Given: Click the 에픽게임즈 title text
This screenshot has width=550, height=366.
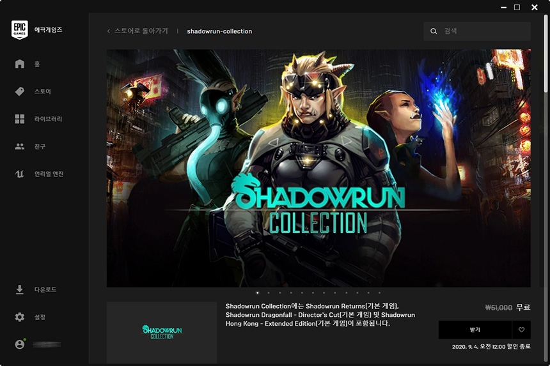Looking at the screenshot, I should pyautogui.click(x=48, y=30).
